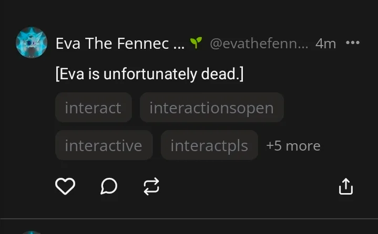The image size is (378, 234).
Task: Click empty space between repost and share icons
Action: [247, 186]
